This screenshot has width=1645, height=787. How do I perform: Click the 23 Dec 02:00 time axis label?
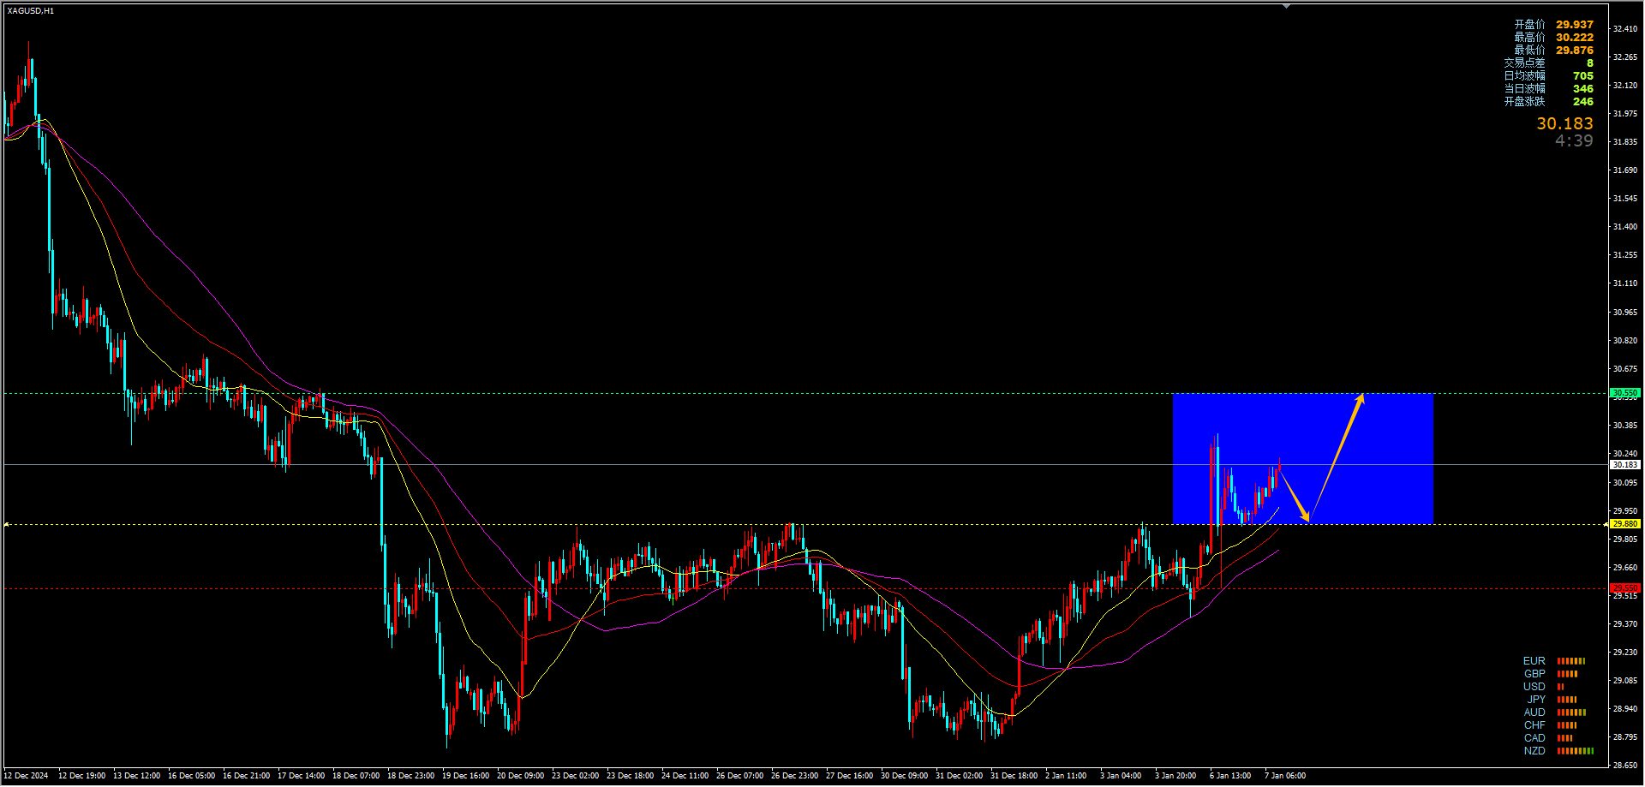(x=575, y=776)
